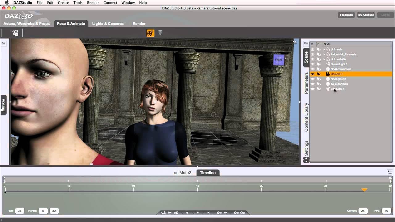Jump to last frame button
Viewport: 395px width, 222px height.
pos(226,212)
